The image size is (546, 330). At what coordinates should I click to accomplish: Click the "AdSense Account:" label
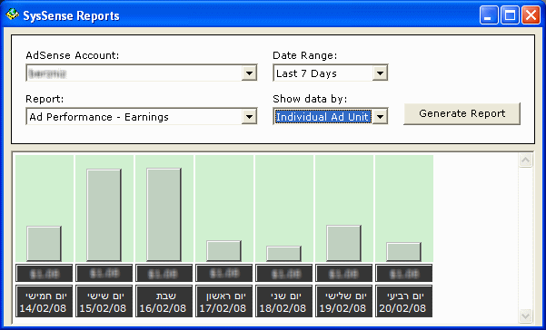pos(73,55)
